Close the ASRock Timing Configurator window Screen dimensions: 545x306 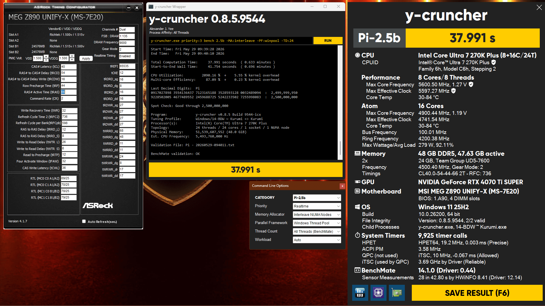click(137, 8)
